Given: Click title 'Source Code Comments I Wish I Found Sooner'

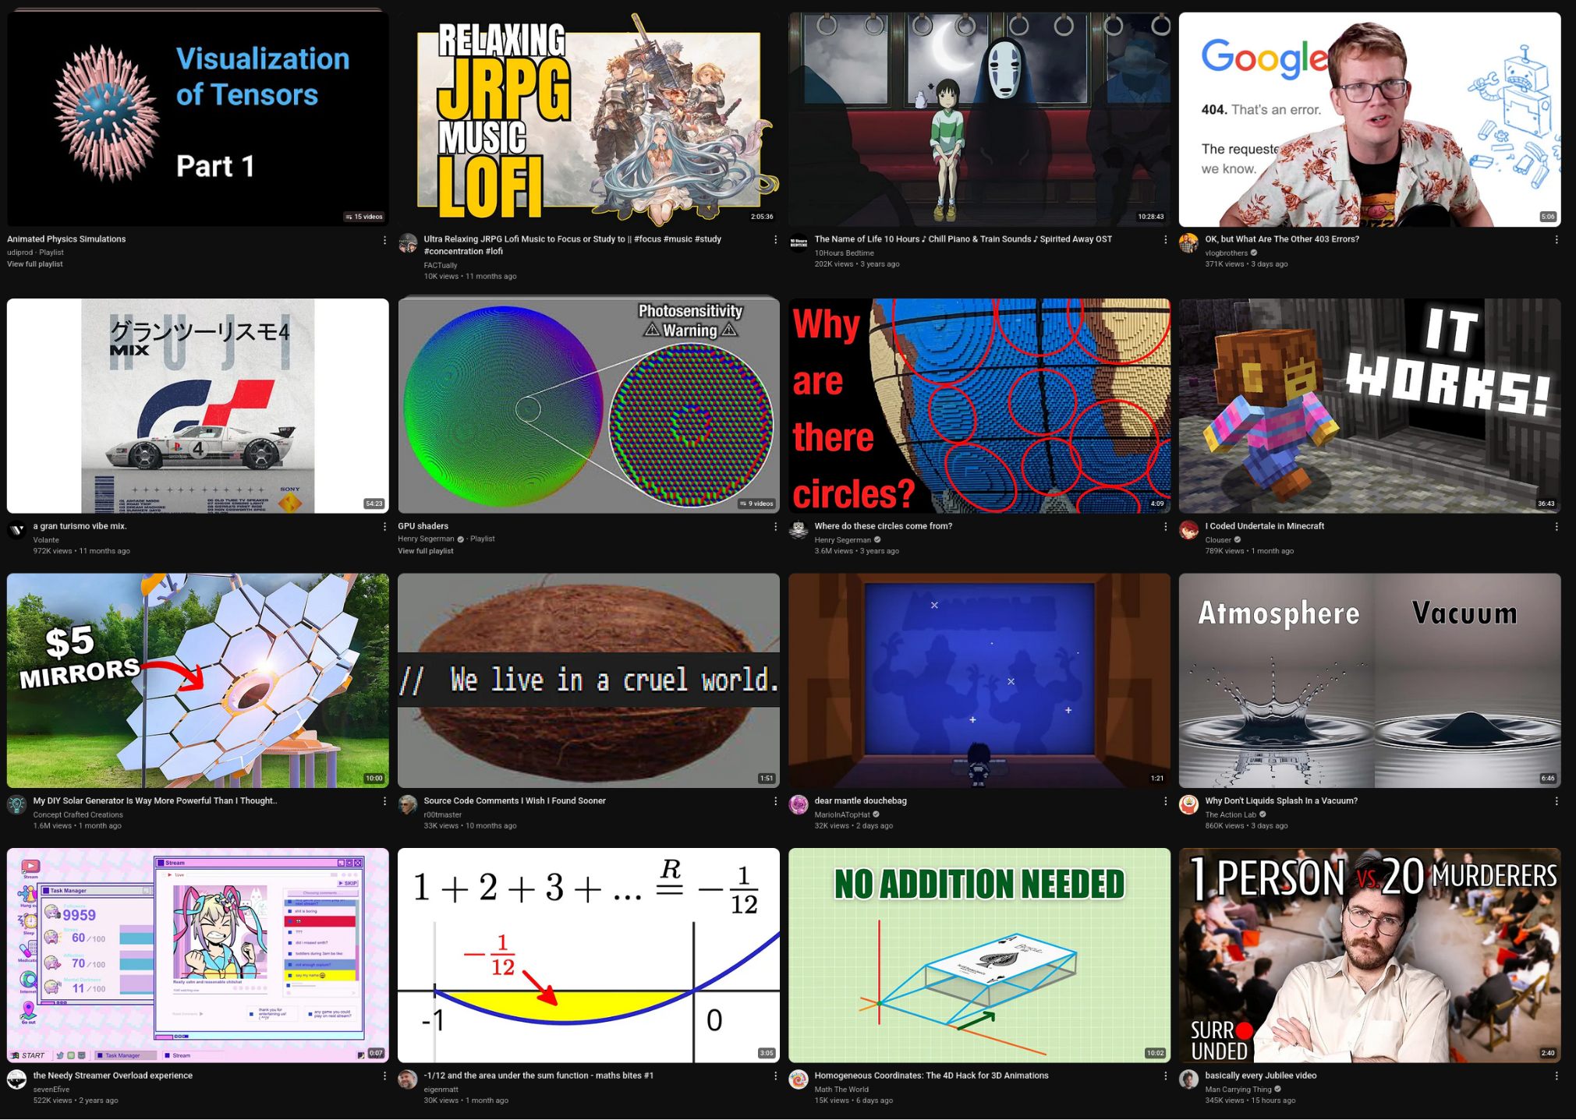Looking at the screenshot, I should (x=515, y=800).
